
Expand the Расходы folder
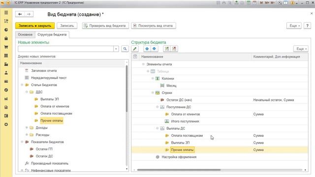coord(27,135)
